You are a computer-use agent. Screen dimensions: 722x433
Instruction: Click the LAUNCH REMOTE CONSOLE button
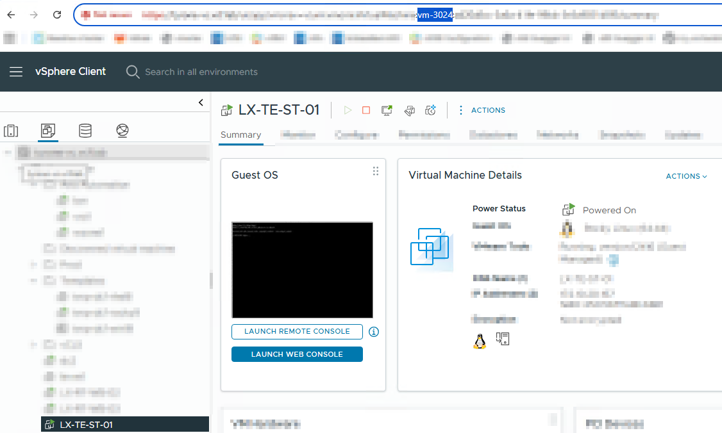[x=297, y=332]
